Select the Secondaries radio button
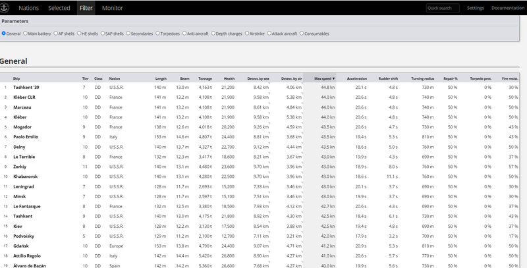527x268 pixels. [128, 33]
